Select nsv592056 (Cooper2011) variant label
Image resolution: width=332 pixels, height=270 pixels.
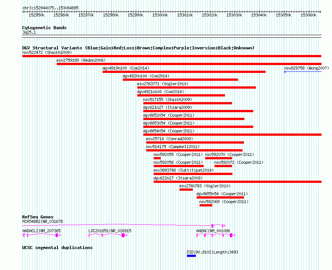pyautogui.click(x=178, y=162)
